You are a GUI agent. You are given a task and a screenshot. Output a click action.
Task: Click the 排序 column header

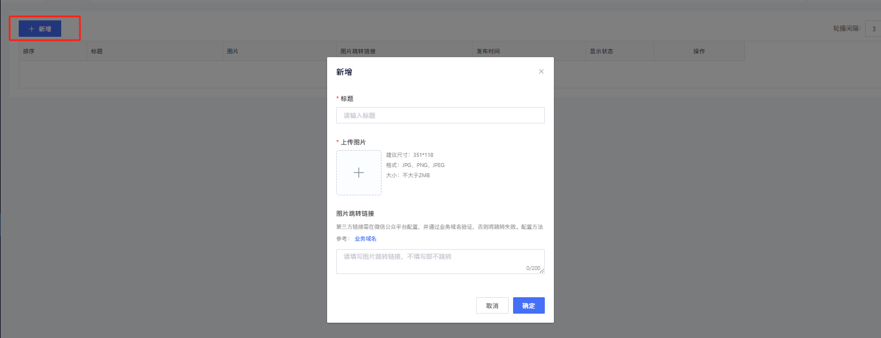pos(29,52)
